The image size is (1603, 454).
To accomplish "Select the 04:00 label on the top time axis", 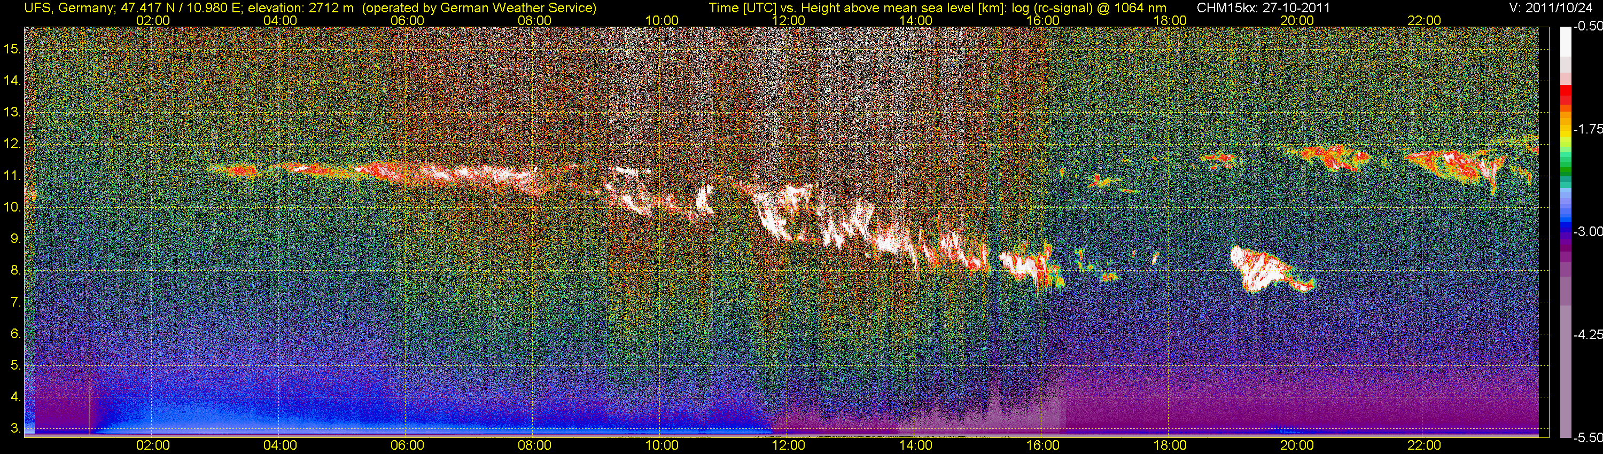I will point(280,20).
